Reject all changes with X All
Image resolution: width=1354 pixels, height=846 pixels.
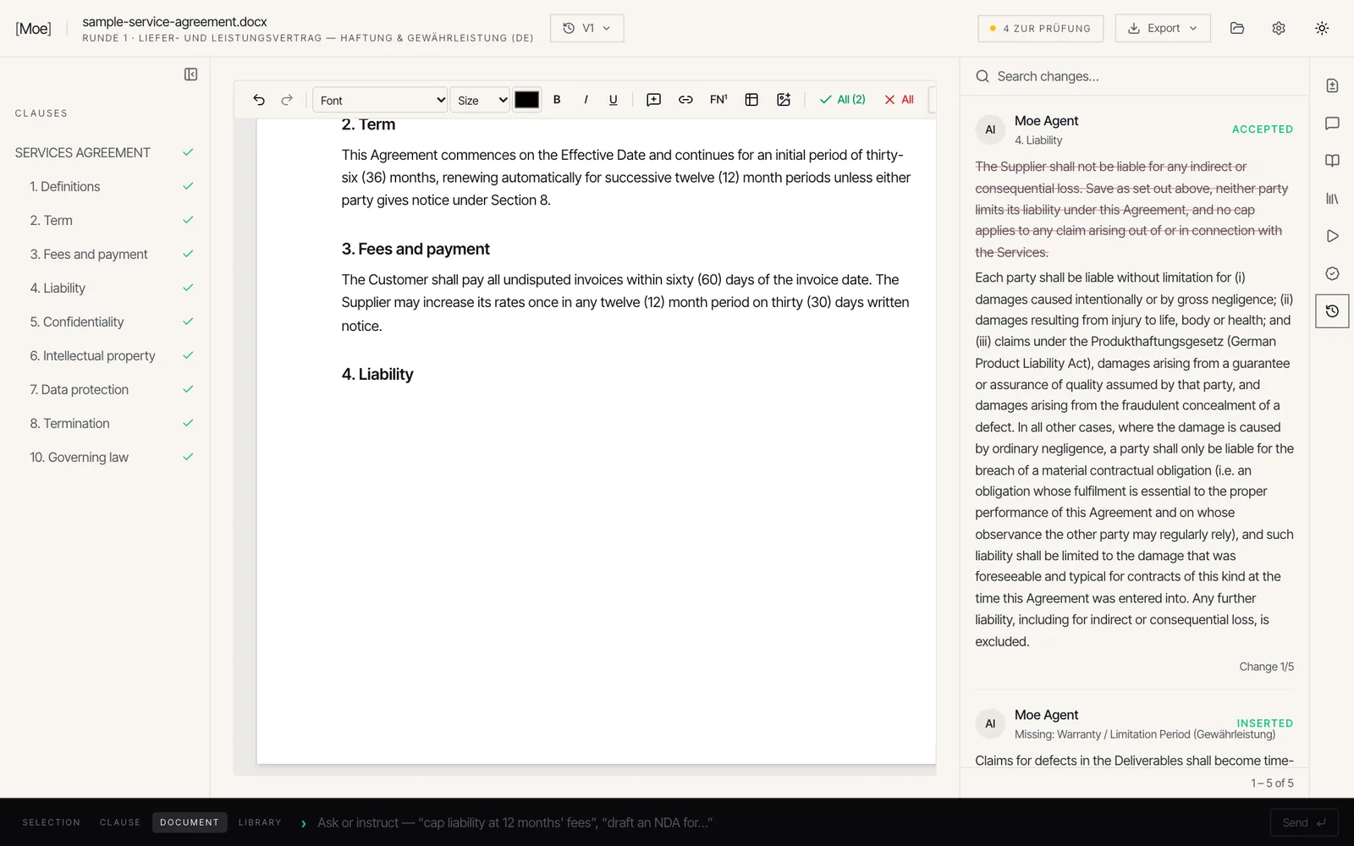[x=899, y=100]
